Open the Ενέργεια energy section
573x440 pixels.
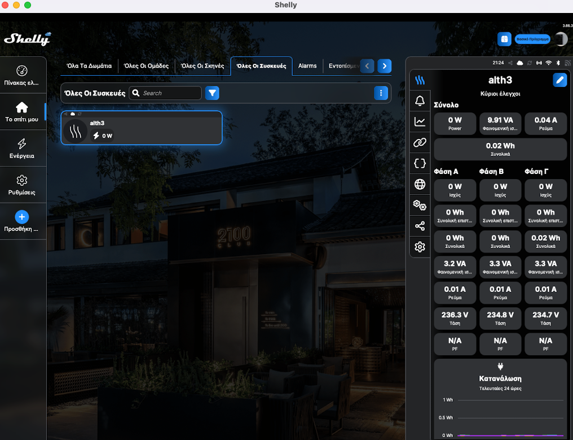tap(22, 149)
